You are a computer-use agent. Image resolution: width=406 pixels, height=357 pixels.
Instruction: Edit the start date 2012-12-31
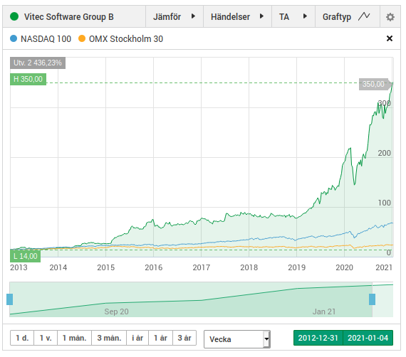pos(318,338)
